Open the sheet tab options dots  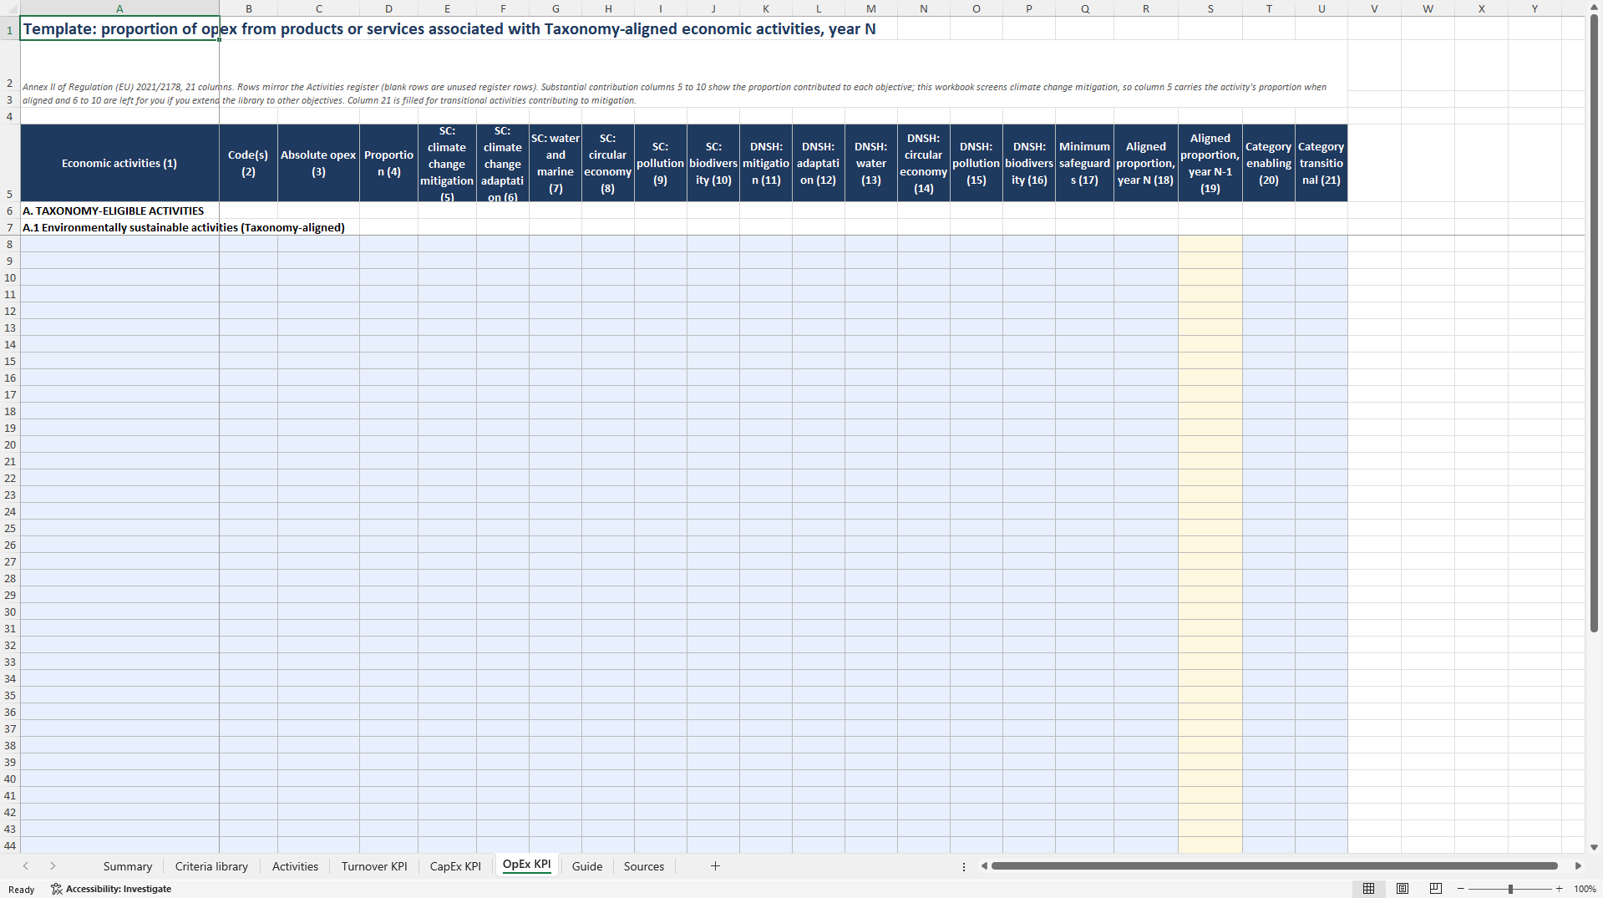pos(964,867)
